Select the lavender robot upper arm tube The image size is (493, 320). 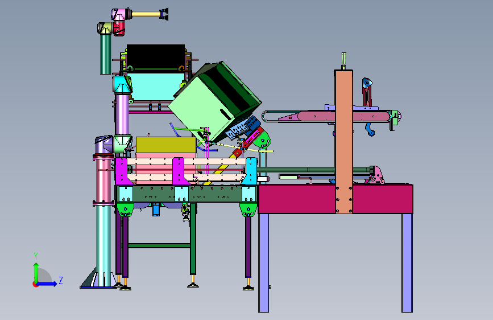click(x=122, y=114)
